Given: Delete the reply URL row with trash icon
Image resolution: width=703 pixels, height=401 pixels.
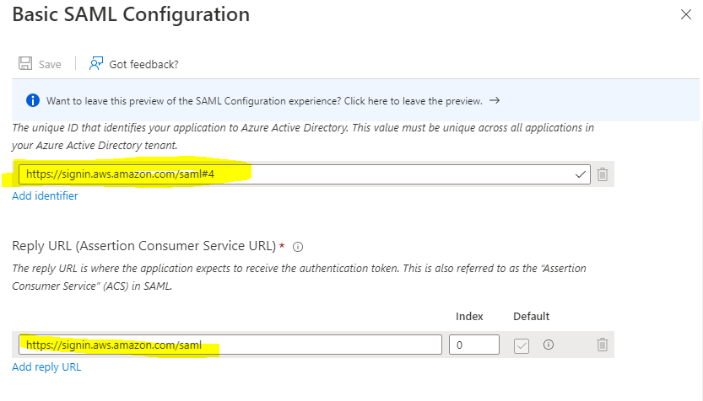Looking at the screenshot, I should 602,345.
